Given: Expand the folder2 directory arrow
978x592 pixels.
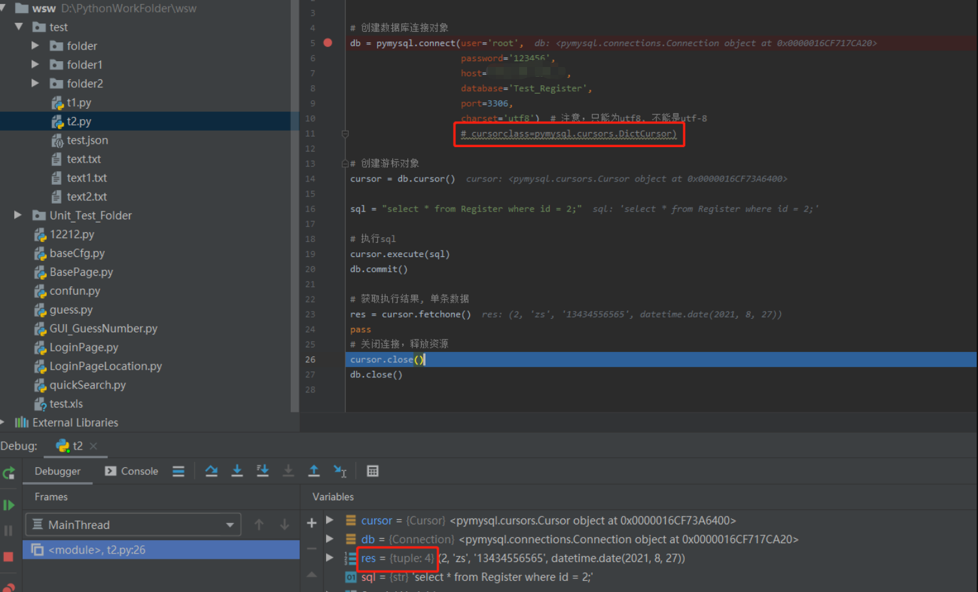Looking at the screenshot, I should pos(35,83).
